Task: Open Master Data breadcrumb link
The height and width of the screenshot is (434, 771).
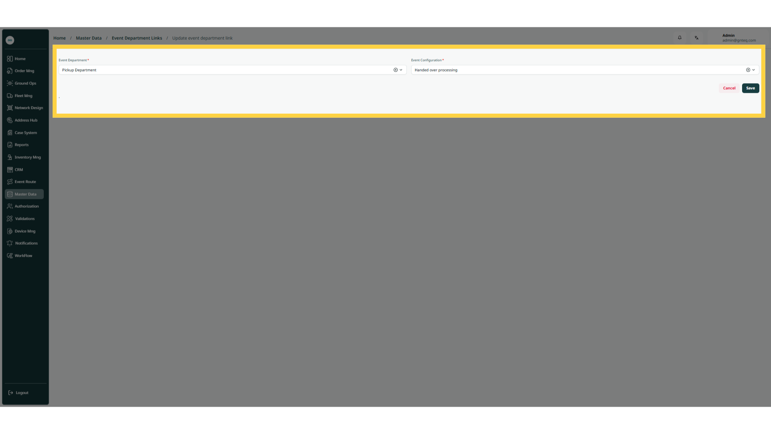Action: (89, 38)
